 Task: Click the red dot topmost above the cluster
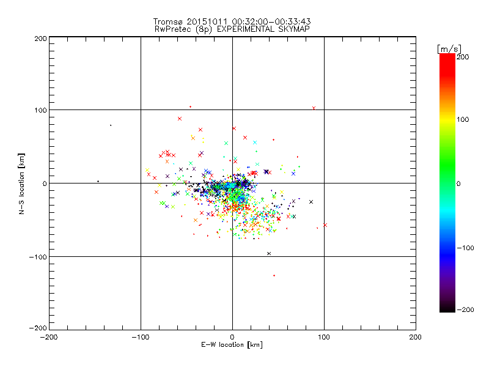click(190, 106)
